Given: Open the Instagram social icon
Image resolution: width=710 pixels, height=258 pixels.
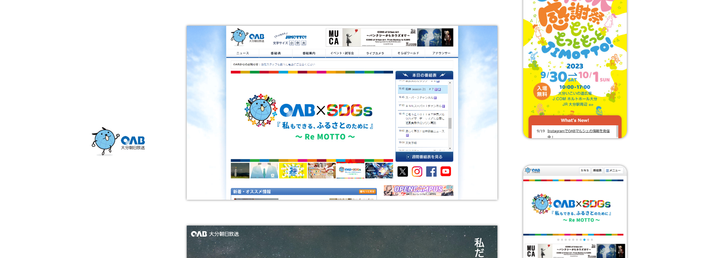Looking at the screenshot, I should pos(417,171).
